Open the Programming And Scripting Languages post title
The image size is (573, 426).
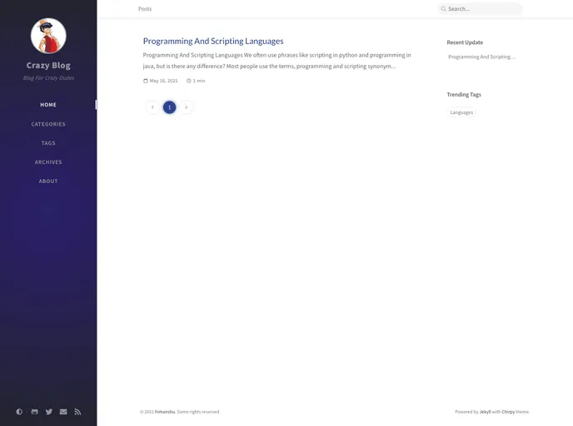pos(213,41)
